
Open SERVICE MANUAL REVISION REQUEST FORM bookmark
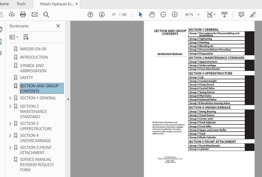pyautogui.click(x=37, y=165)
